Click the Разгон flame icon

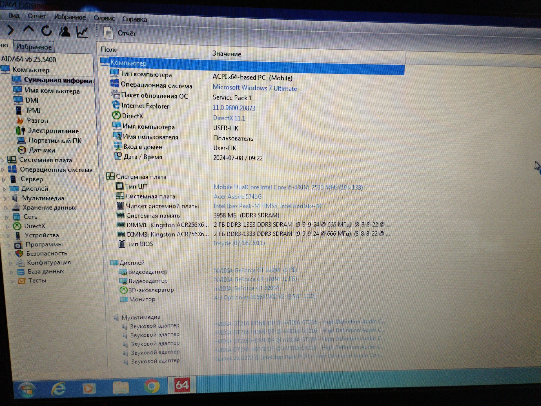[20, 120]
